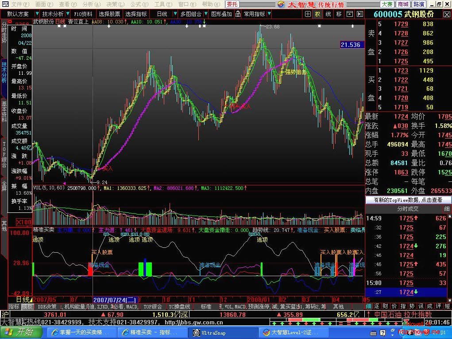Close the stock info panel with the X icon
The width and height of the screenshot is (452, 339).
pyautogui.click(x=447, y=14)
